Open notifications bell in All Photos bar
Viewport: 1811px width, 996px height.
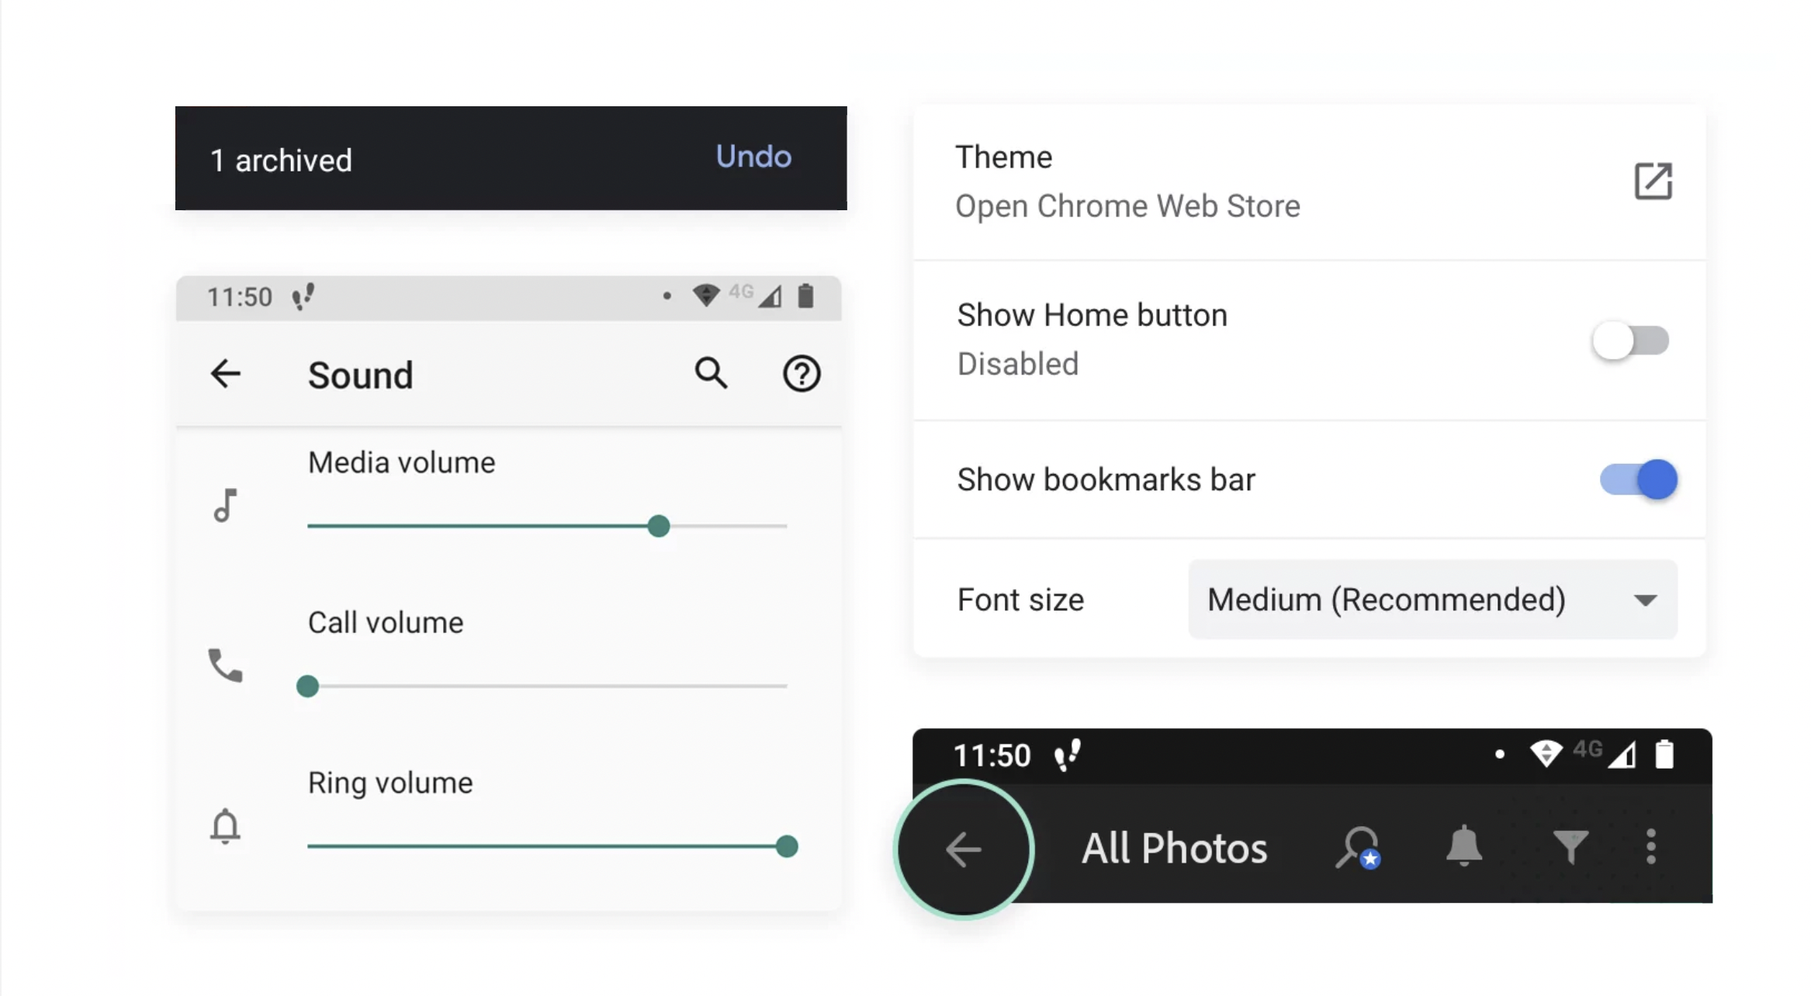1464,846
